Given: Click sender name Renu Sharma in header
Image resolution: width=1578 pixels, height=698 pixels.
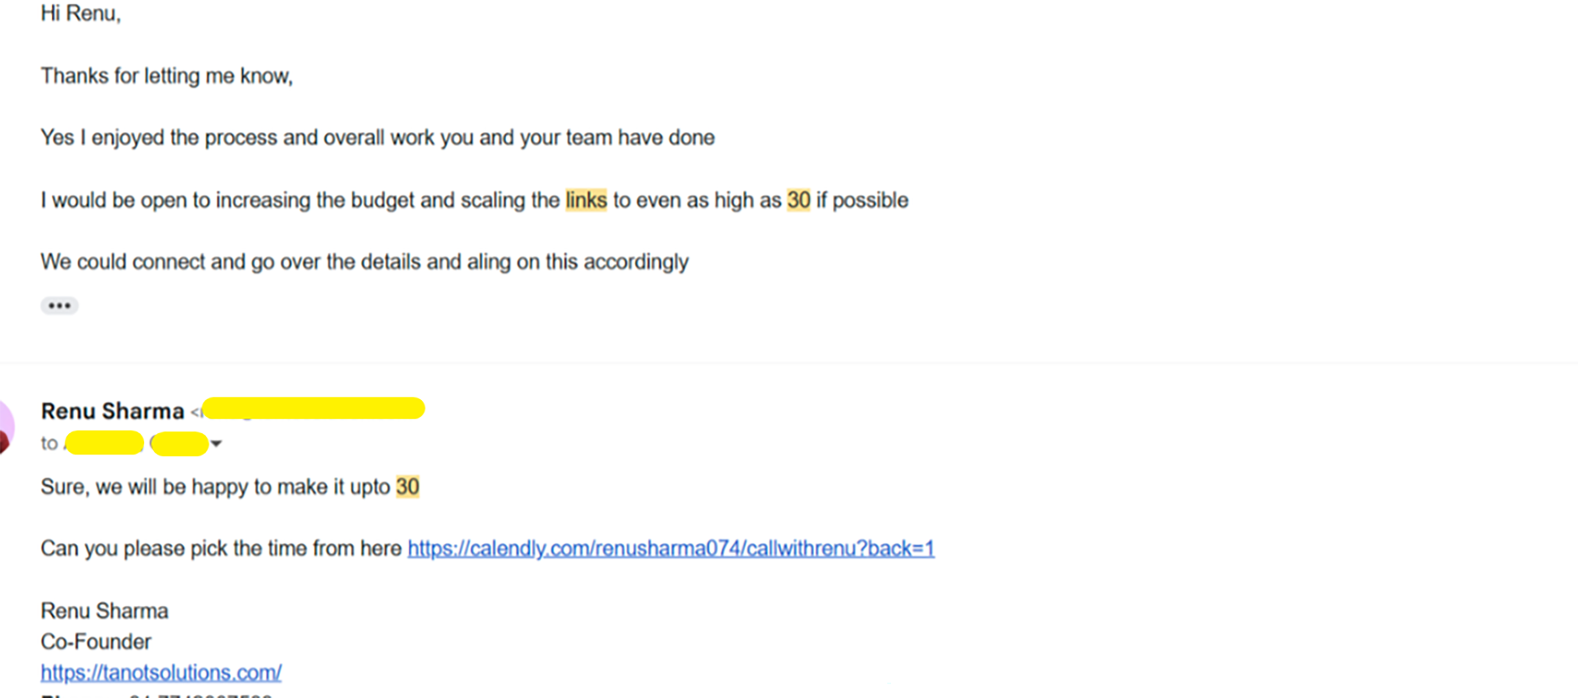Looking at the screenshot, I should [x=112, y=411].
